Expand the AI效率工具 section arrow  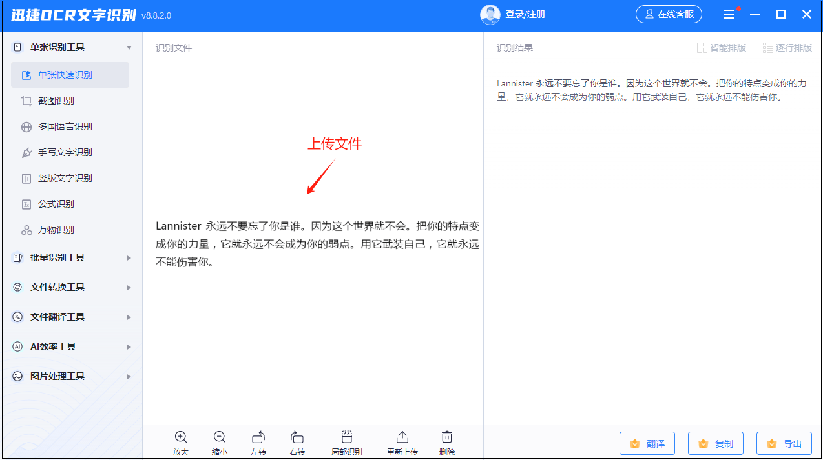129,347
